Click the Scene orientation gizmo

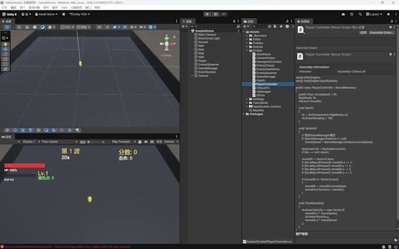167,43
